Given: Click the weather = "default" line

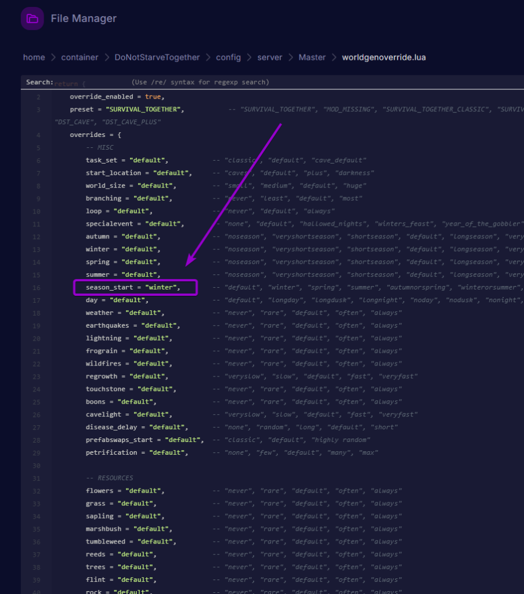Looking at the screenshot, I should pyautogui.click(x=125, y=313).
